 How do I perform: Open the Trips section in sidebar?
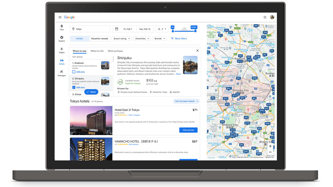click(62, 27)
